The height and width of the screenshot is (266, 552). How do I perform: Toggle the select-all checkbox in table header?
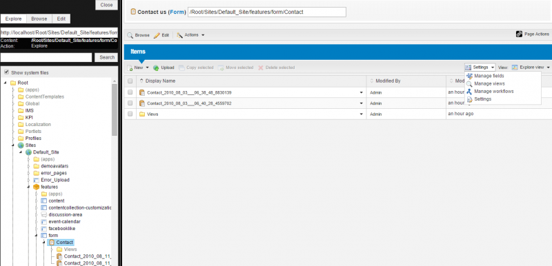coord(130,81)
